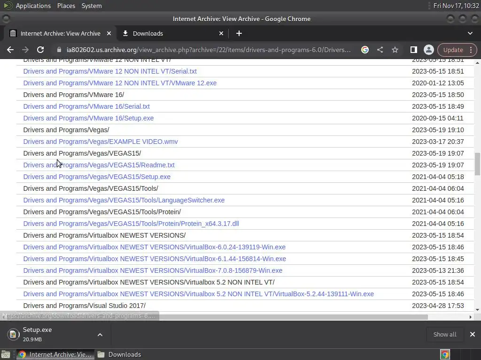Open the Places menu
Viewport: 481px width, 360px height.
[66, 6]
